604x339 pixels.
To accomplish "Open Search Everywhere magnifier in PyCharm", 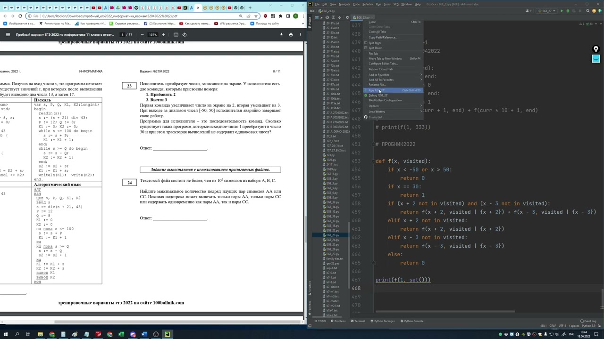I will click(588, 11).
